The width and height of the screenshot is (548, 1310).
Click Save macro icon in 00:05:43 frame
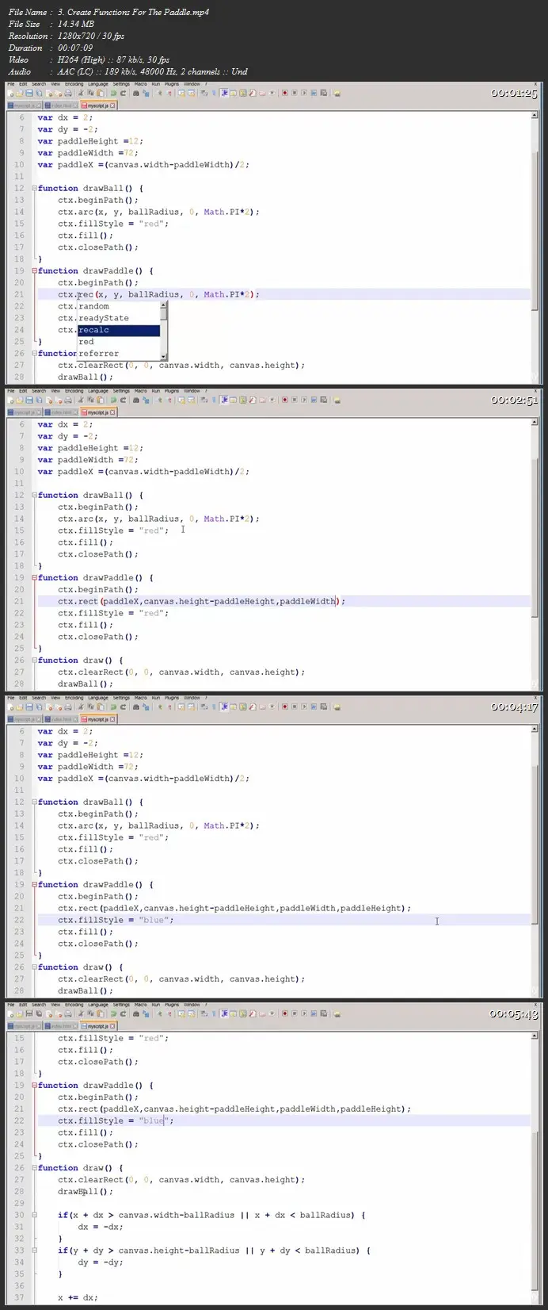[323, 1013]
